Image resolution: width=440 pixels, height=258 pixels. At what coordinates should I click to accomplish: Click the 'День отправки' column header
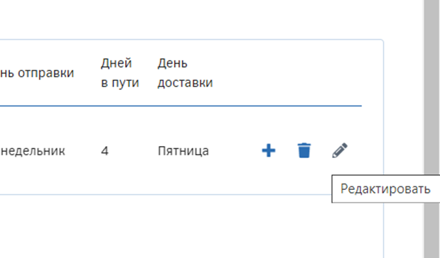37,73
